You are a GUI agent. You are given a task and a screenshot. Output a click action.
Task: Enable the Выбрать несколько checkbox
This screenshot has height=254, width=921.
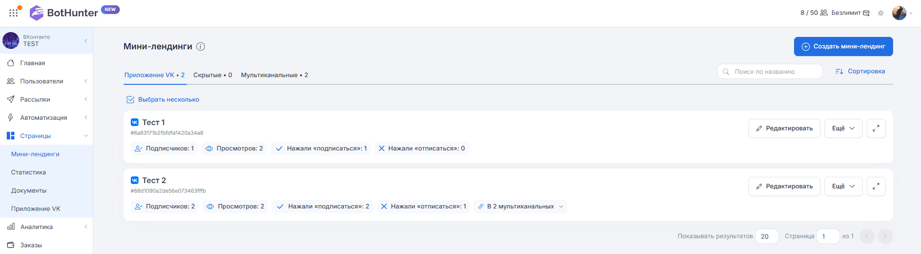tap(130, 100)
